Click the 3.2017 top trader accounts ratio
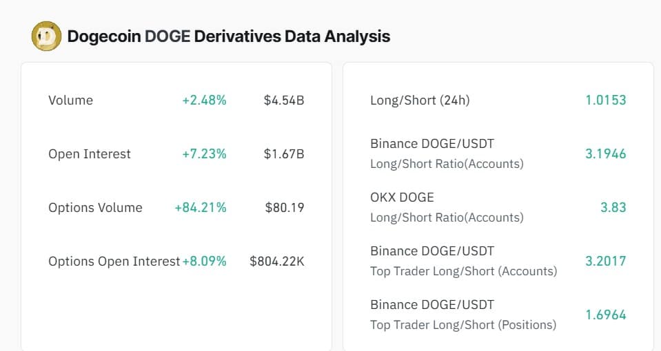This screenshot has height=351, width=661. coord(606,262)
